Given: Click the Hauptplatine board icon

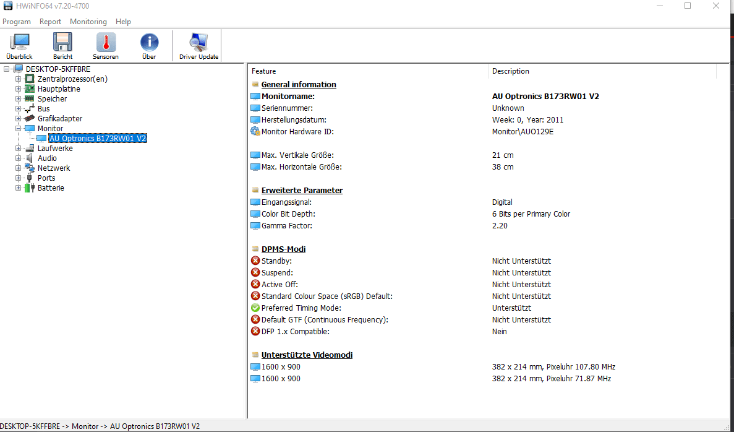Looking at the screenshot, I should [x=30, y=89].
